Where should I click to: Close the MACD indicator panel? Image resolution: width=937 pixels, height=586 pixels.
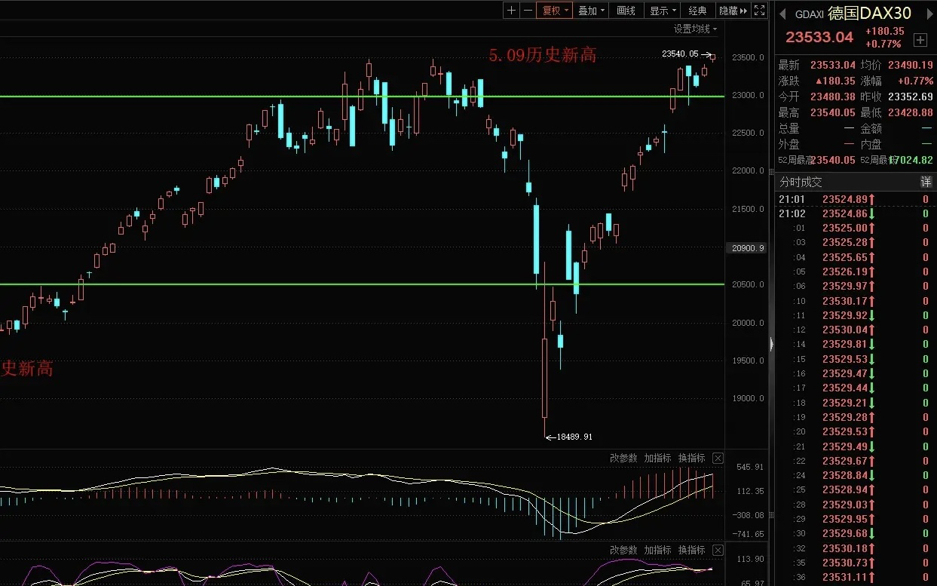click(x=718, y=458)
